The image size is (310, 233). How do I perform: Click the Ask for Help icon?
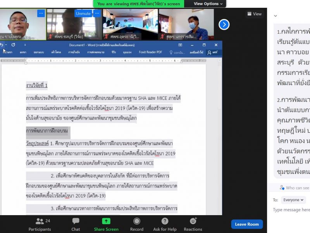165,221
